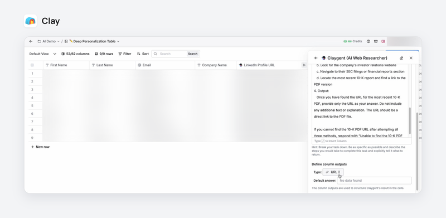Add a New row to the table
The image size is (446, 218).
point(40,147)
